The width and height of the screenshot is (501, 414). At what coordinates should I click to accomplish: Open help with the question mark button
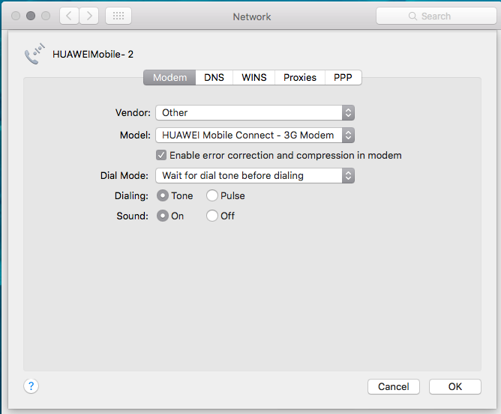[x=31, y=386]
